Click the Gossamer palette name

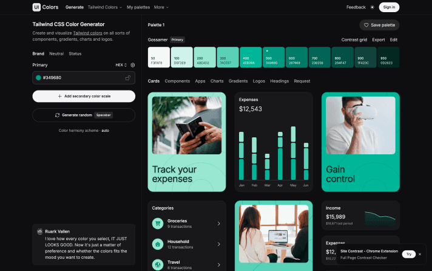[158, 39]
